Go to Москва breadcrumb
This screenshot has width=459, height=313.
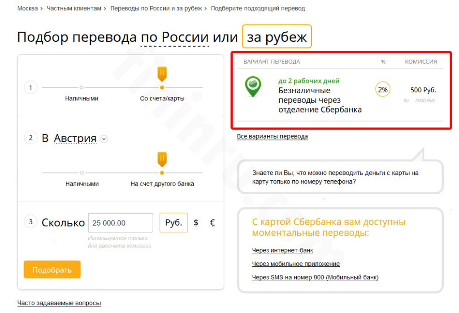(x=27, y=9)
